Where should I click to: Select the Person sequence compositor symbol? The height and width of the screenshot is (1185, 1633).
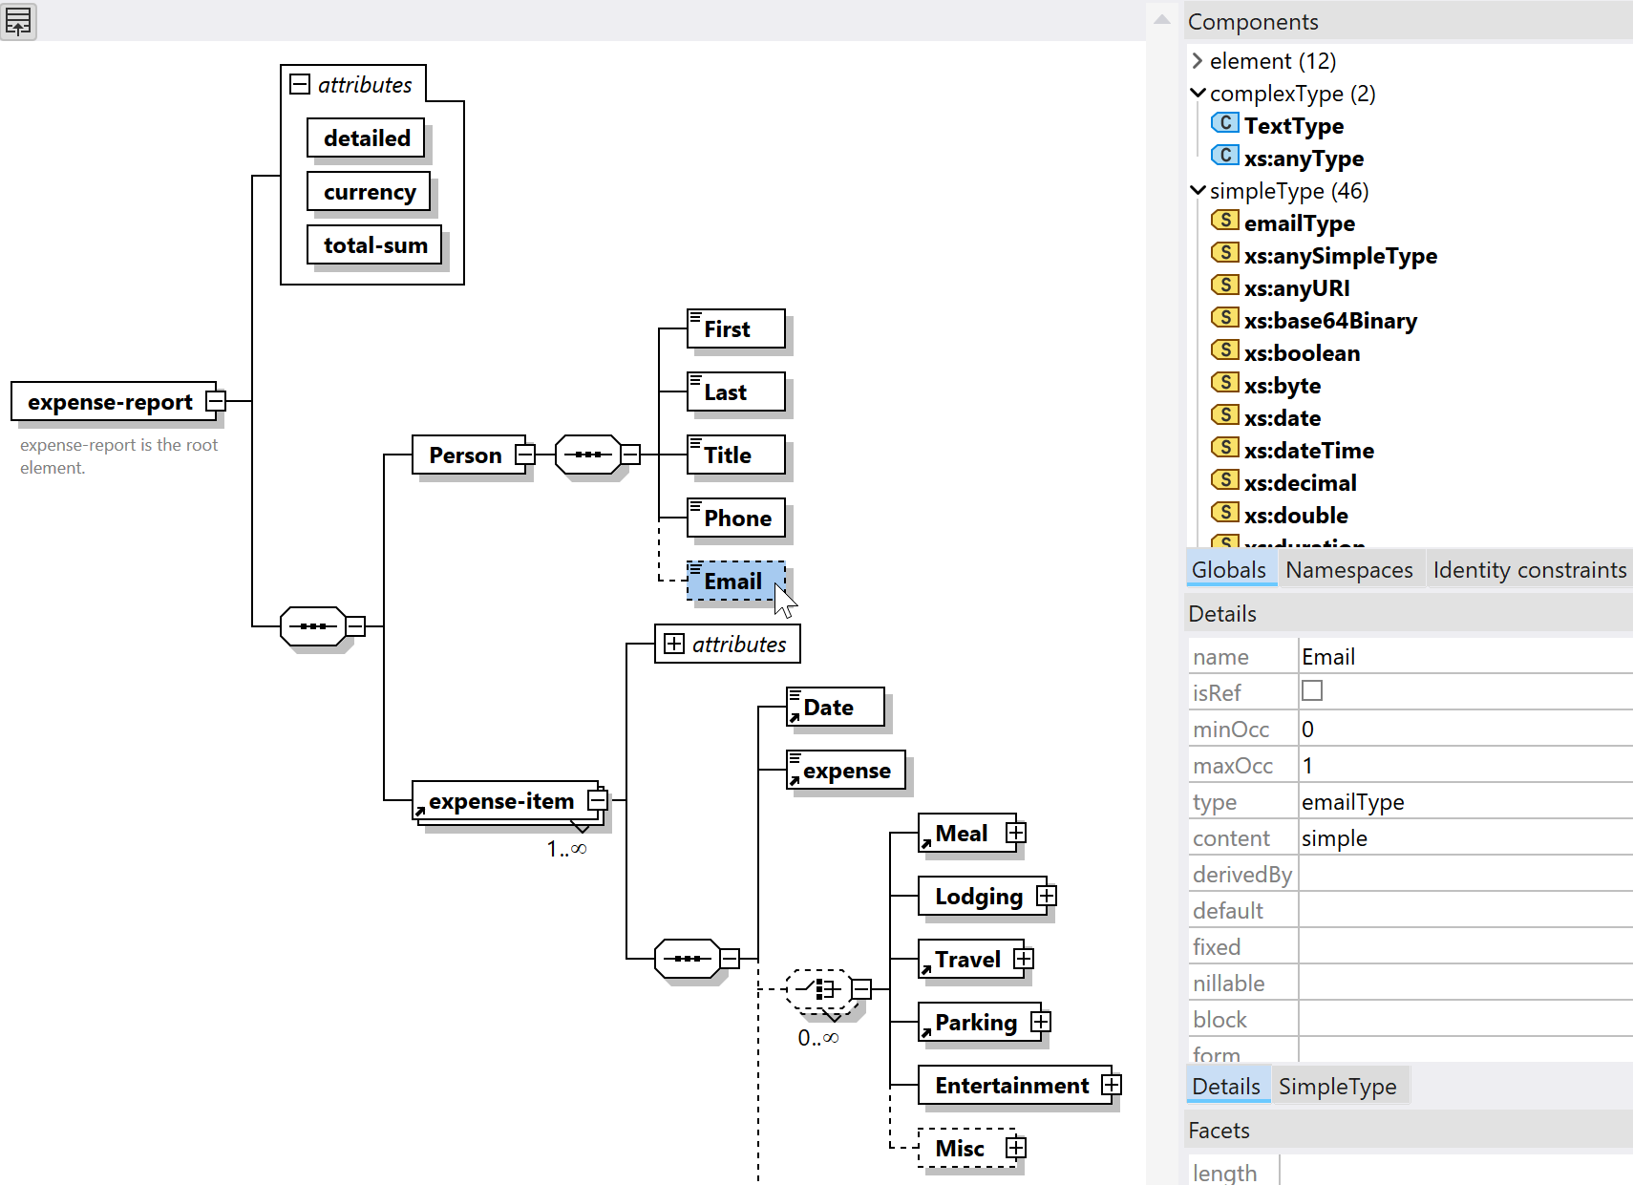[587, 455]
